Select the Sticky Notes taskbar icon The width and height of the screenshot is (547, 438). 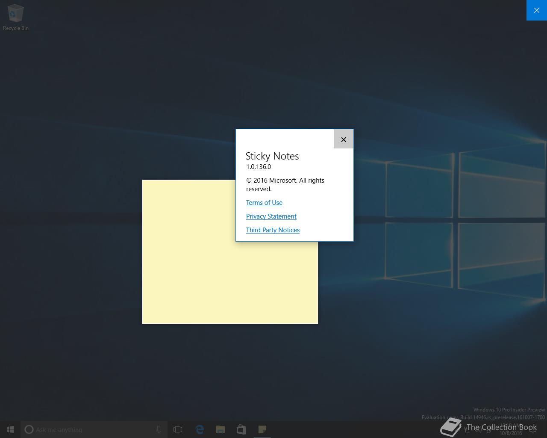262,429
